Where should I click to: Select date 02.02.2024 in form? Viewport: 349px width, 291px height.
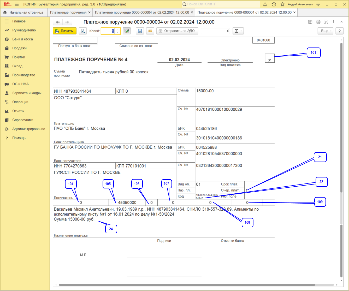(x=179, y=60)
